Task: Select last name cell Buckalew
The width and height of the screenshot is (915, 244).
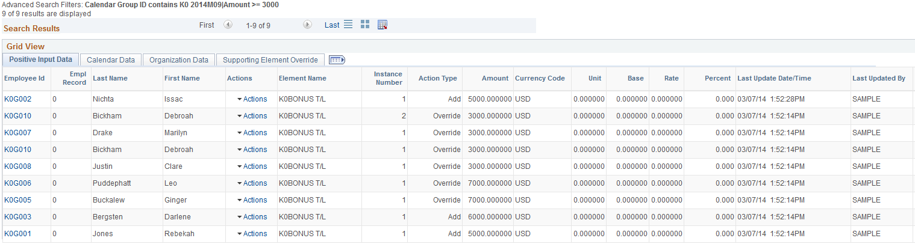Action: pyautogui.click(x=108, y=200)
